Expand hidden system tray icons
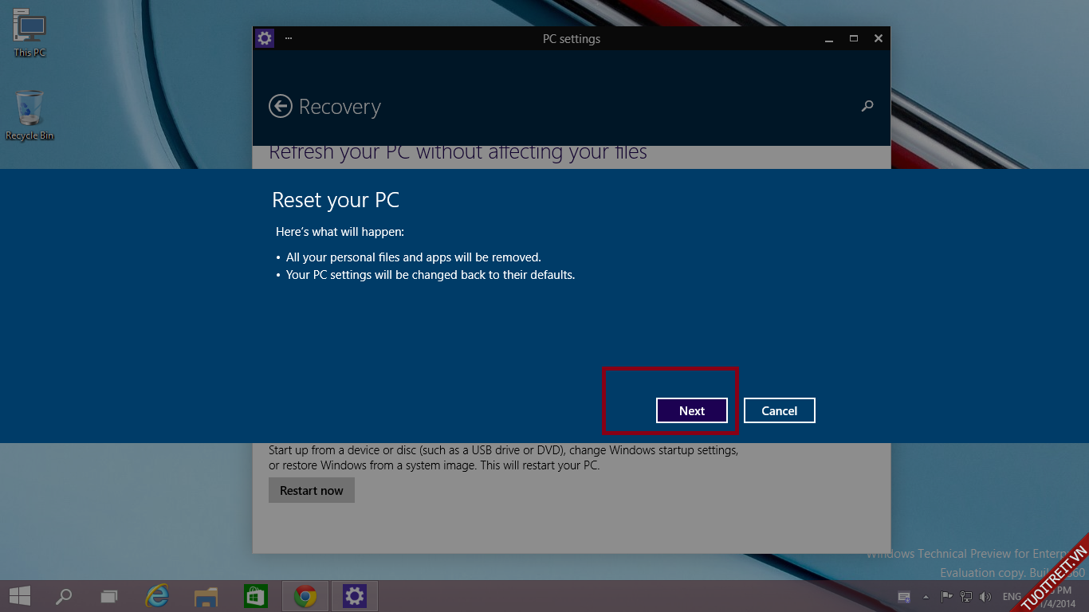1089x612 pixels. pos(926,597)
